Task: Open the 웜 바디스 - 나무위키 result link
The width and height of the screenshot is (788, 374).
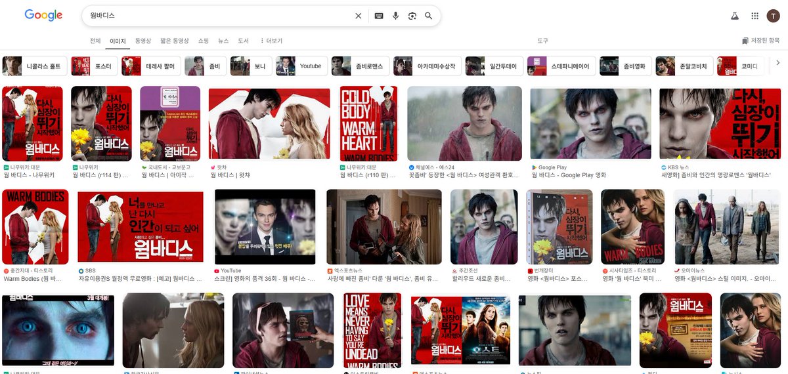Action: tap(29, 175)
